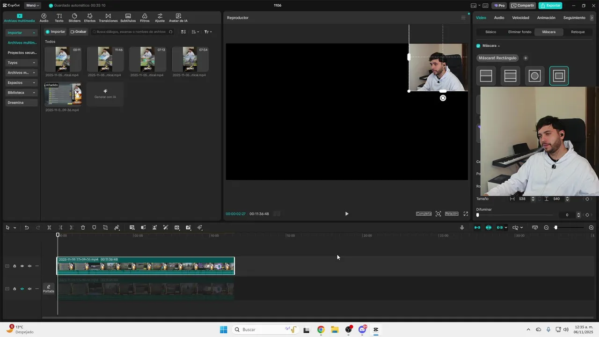Select the circle mask shape
Viewport: 599px width, 337px height.
pos(535,76)
